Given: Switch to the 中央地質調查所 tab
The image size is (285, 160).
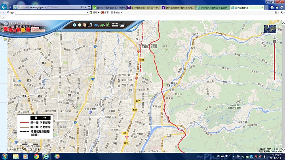Looking at the screenshot, I should pos(213,8).
